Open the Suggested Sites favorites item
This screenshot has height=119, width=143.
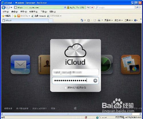(24, 16)
